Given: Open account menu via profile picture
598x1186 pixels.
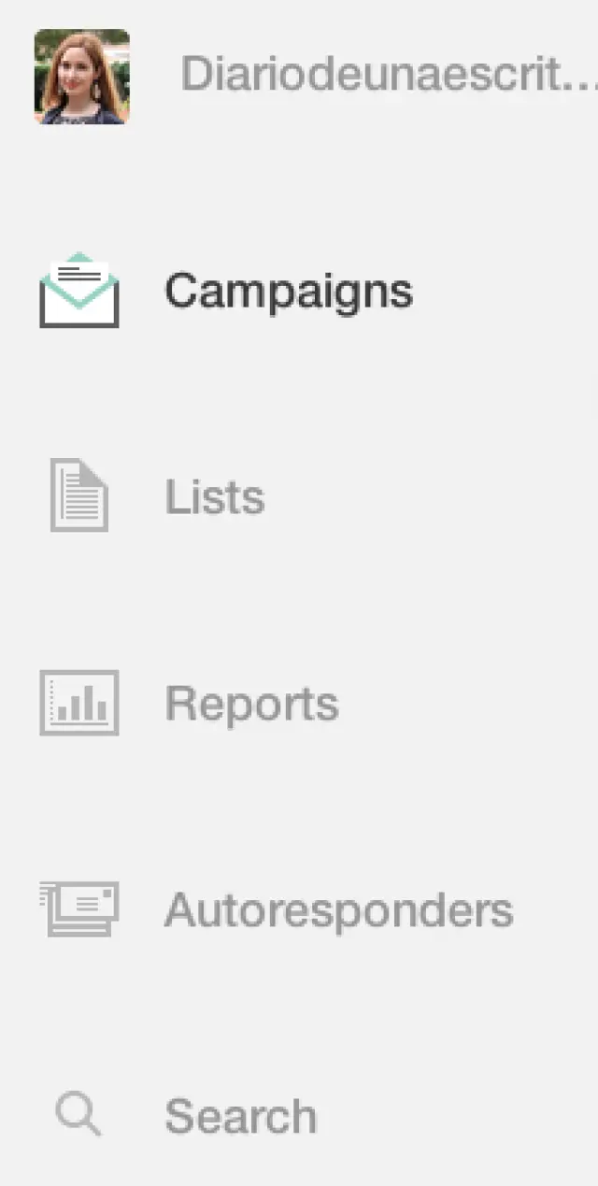Looking at the screenshot, I should pos(82,77).
